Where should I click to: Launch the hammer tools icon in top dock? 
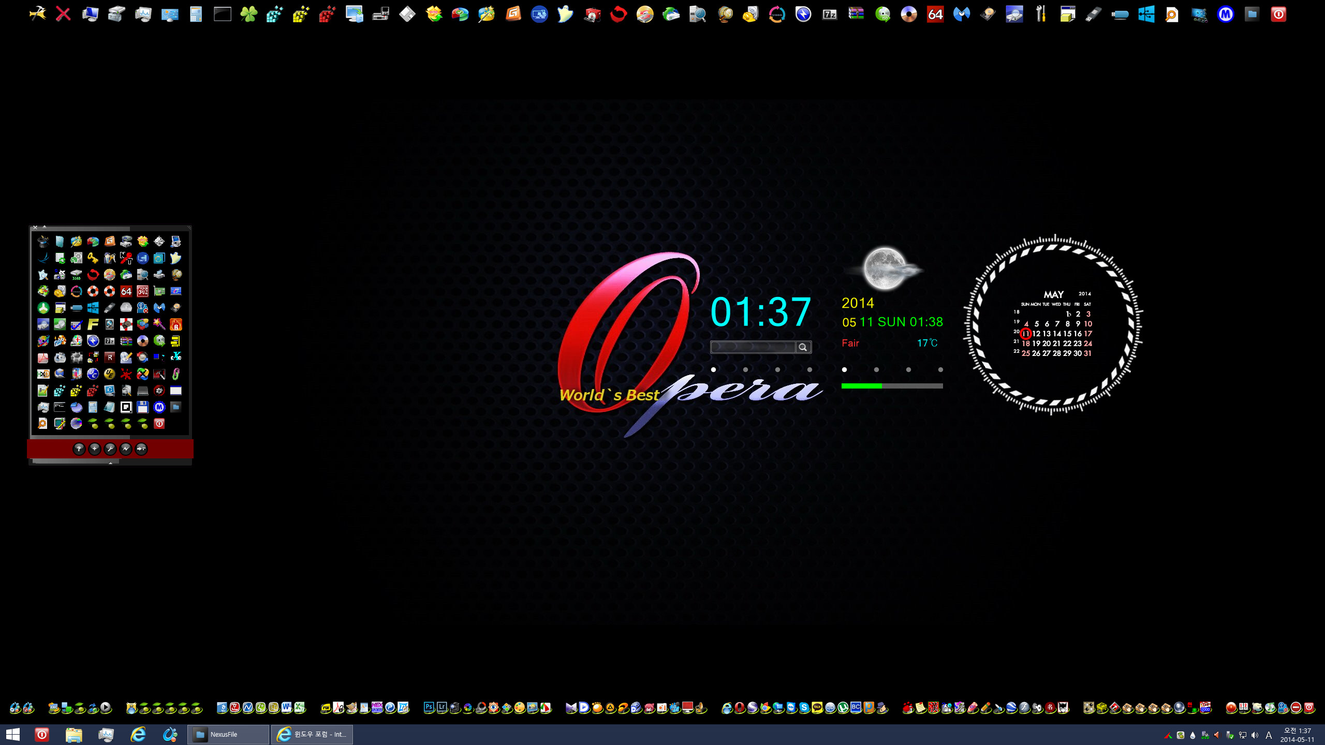(37, 14)
